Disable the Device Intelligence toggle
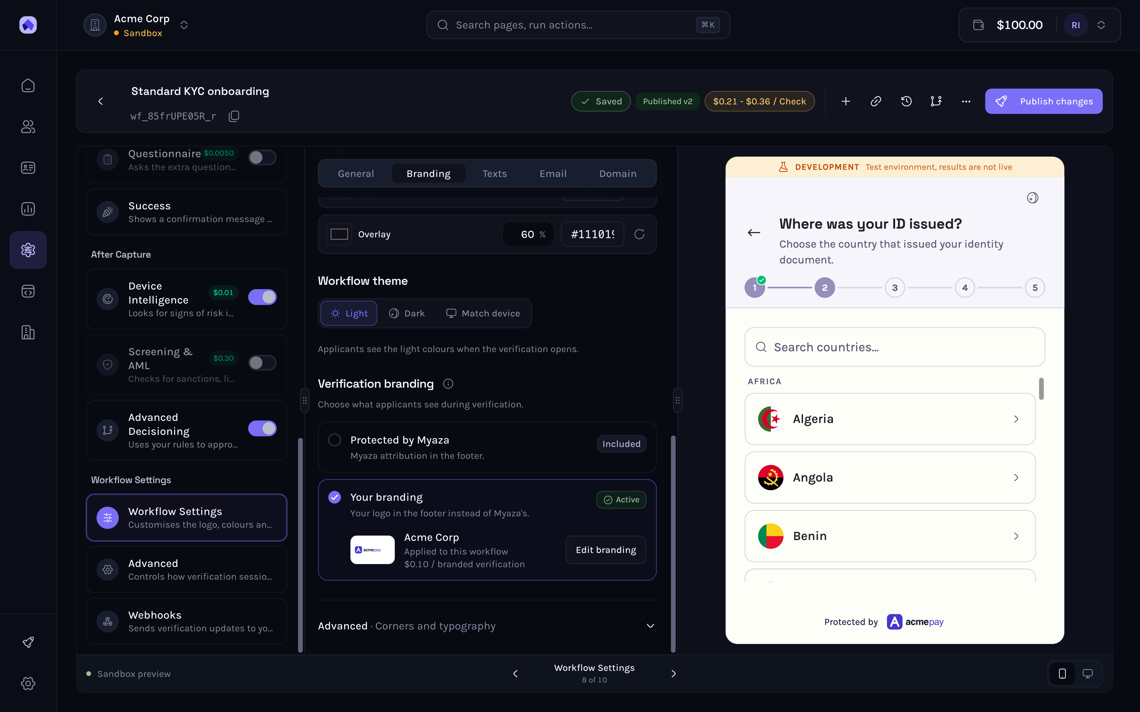This screenshot has width=1140, height=712. click(262, 297)
